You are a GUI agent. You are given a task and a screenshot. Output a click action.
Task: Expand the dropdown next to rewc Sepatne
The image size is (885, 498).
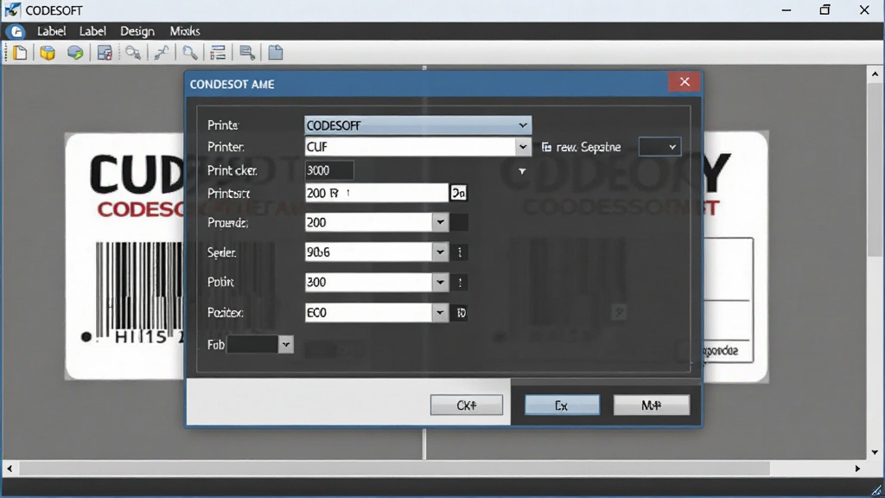[x=659, y=147]
